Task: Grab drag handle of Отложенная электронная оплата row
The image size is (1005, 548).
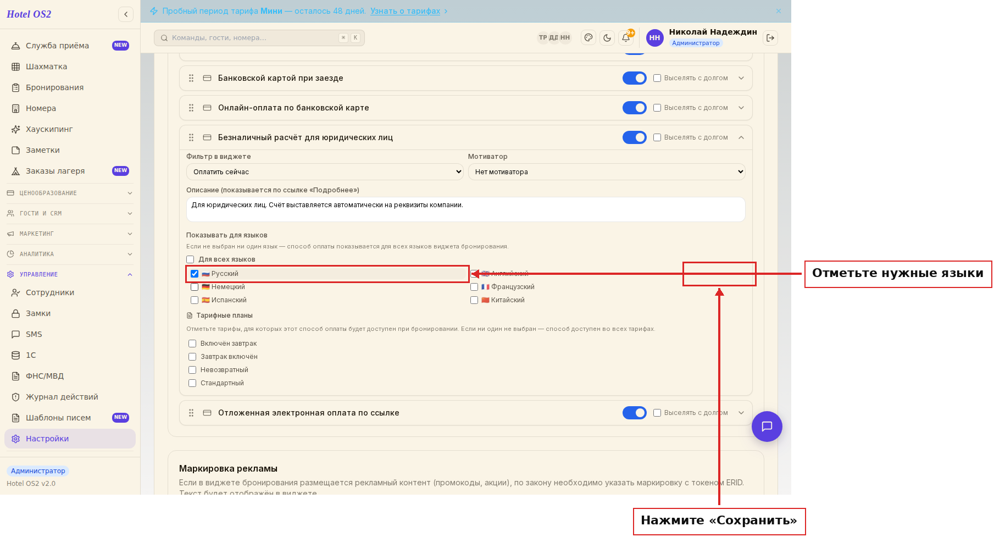Action: coord(191,413)
